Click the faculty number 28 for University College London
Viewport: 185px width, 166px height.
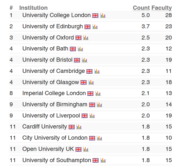tap(169, 15)
